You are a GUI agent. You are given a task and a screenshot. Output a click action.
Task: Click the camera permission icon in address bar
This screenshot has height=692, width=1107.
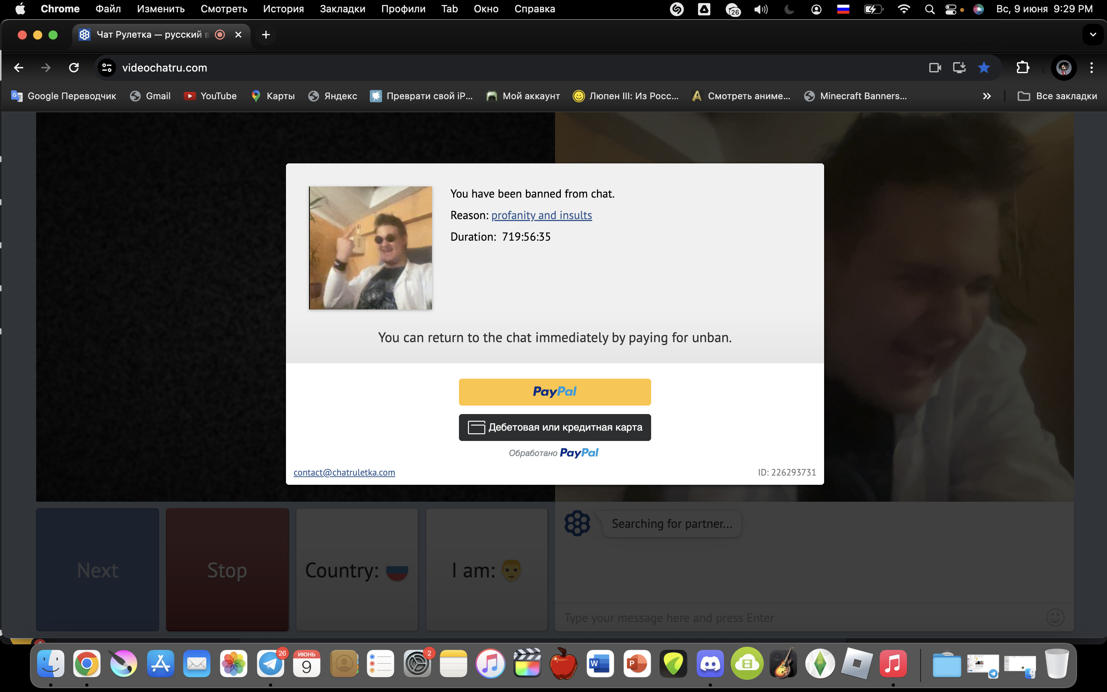(x=934, y=68)
